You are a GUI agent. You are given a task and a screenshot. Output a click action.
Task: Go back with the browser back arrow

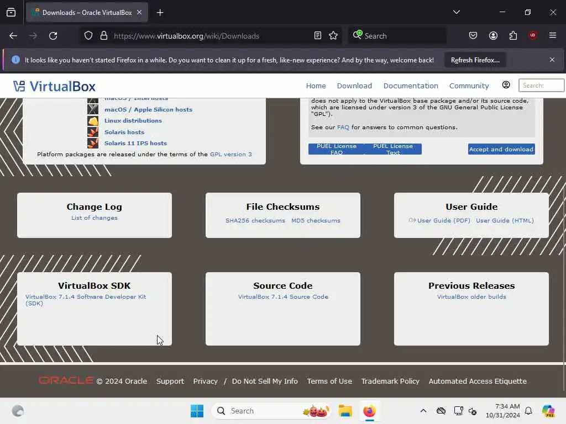click(13, 36)
